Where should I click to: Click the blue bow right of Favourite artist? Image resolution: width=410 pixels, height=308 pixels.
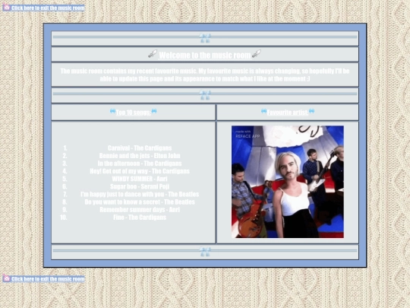(x=311, y=111)
